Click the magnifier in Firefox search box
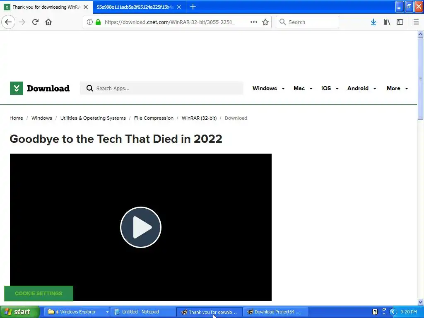 282,22
